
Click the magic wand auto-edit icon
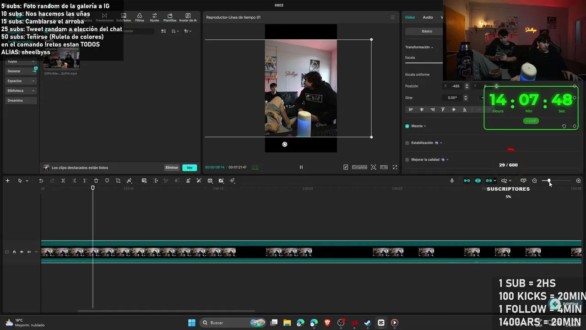click(199, 181)
